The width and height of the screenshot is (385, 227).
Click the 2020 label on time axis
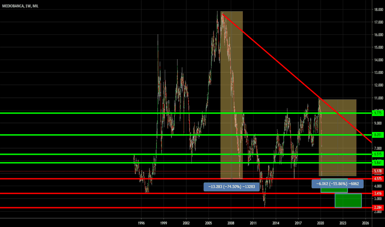pyautogui.click(x=321, y=223)
